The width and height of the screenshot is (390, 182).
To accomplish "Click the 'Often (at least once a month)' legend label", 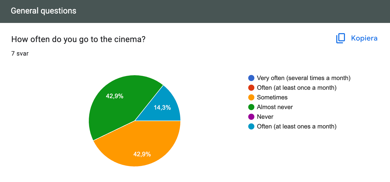I will click(297, 88).
